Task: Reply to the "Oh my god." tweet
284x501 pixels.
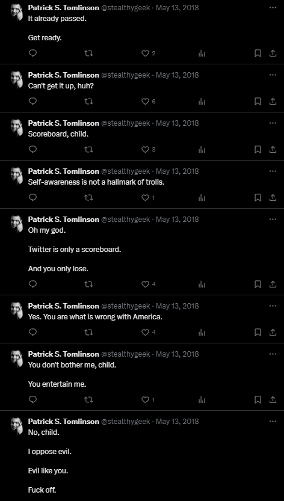Action: point(32,284)
